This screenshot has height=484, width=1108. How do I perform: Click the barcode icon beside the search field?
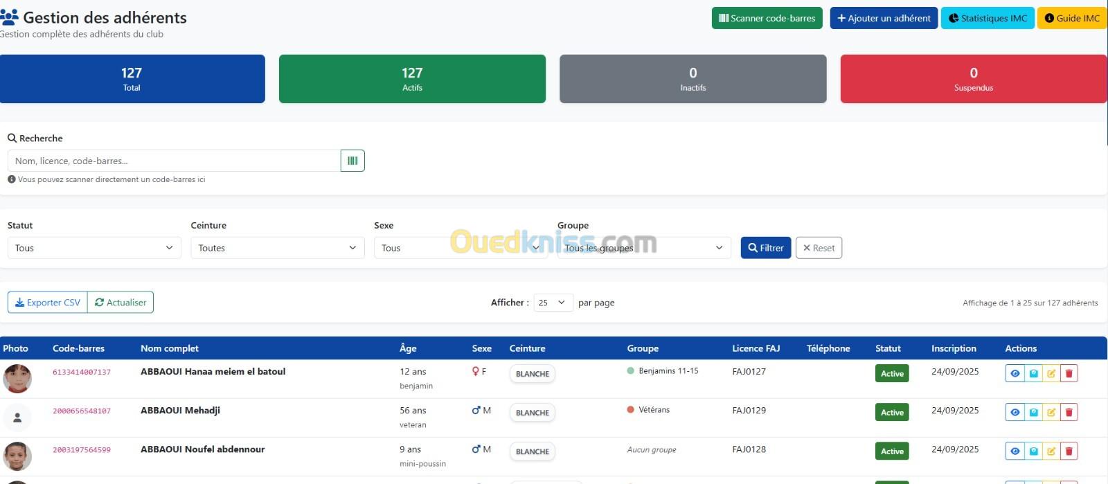(x=352, y=161)
